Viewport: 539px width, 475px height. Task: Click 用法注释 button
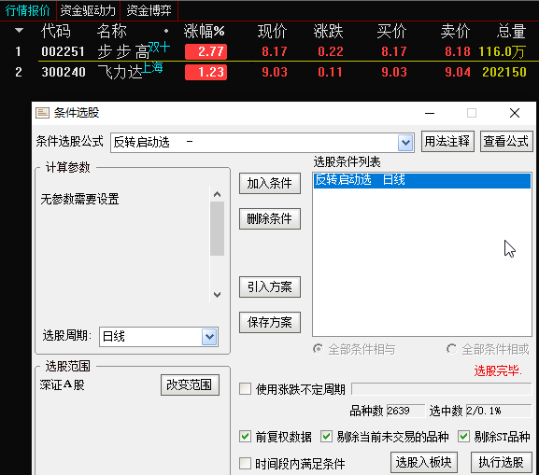[x=447, y=141]
